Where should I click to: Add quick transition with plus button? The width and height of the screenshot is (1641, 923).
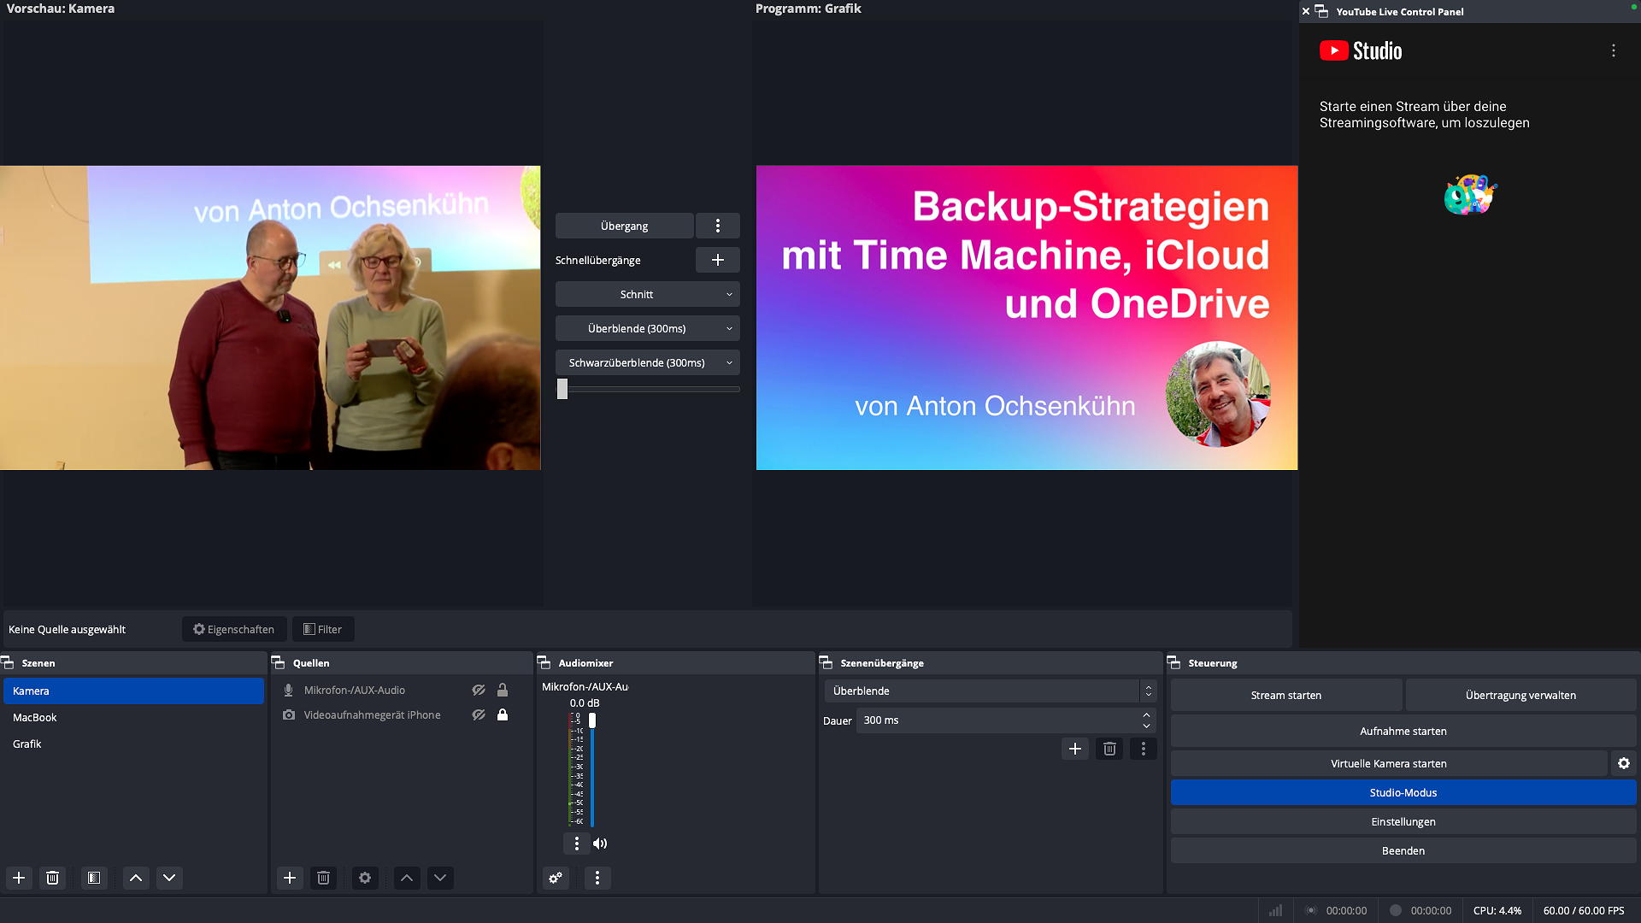(x=717, y=260)
